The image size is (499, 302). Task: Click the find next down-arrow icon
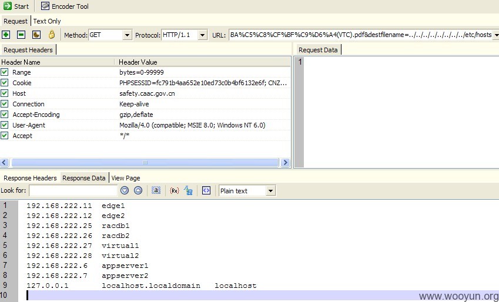click(125, 190)
